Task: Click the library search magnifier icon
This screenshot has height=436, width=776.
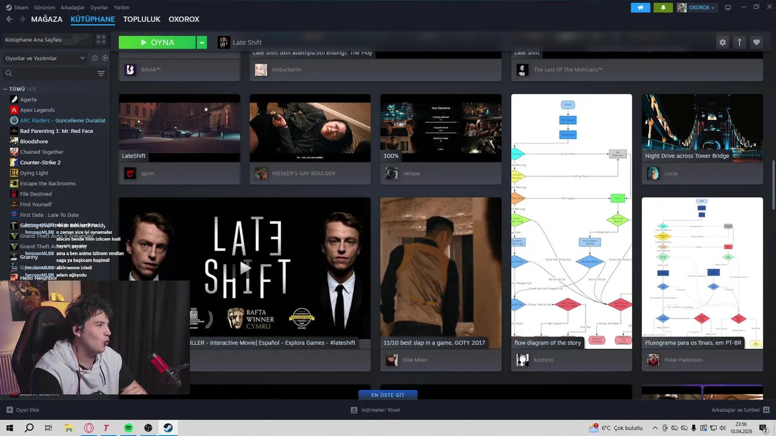Action: (8, 73)
